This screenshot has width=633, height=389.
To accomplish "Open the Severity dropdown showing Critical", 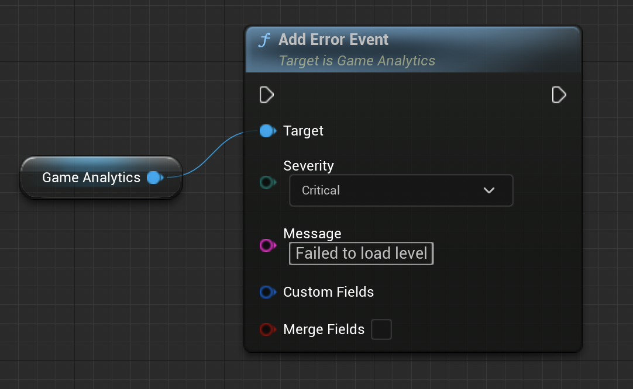I will click(x=401, y=190).
